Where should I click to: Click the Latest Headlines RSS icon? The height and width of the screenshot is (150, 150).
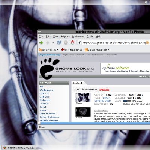point(86,50)
